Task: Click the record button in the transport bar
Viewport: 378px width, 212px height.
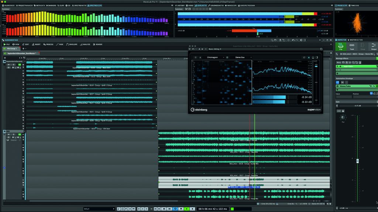Action: pyautogui.click(x=192, y=209)
